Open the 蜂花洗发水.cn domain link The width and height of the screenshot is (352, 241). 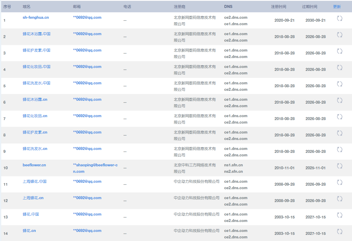(35, 148)
